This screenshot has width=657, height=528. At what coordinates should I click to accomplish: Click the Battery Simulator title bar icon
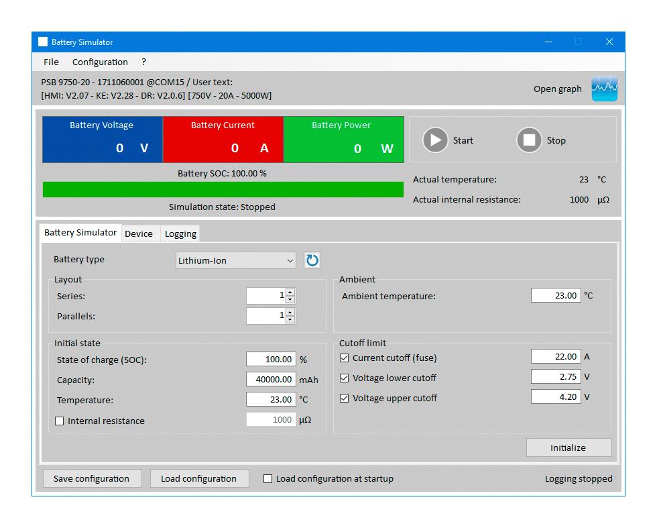click(42, 42)
